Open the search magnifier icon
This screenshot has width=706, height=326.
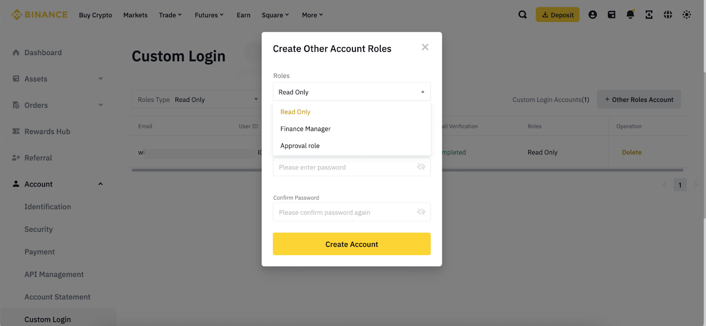coord(522,15)
